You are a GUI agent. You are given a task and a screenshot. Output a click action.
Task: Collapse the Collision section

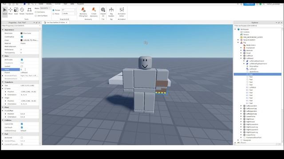tap(3, 120)
